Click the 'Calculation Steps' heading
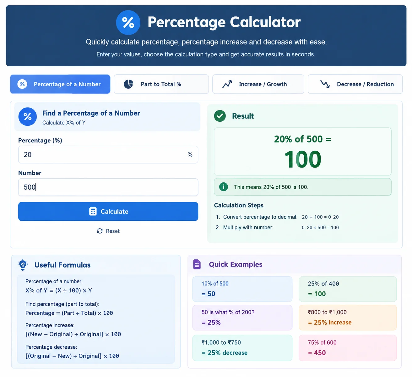 (x=239, y=205)
